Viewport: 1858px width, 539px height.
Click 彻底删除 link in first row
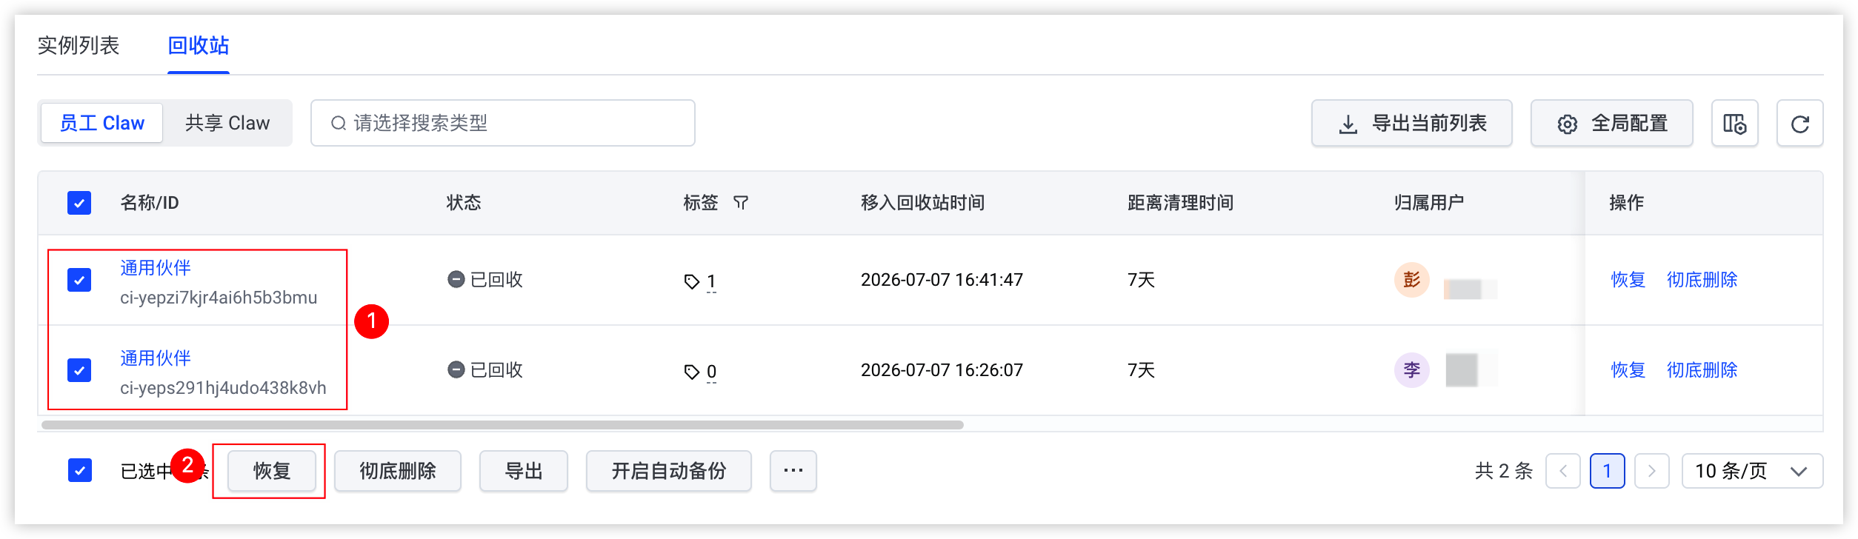pos(1702,280)
